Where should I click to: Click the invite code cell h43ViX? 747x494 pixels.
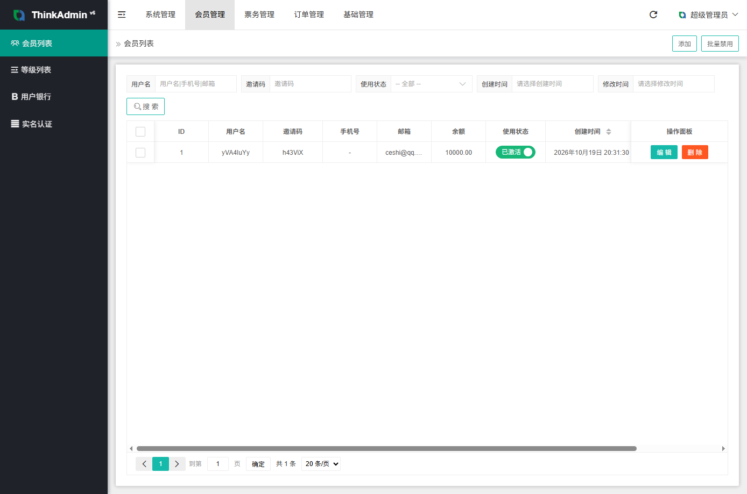[x=293, y=153]
